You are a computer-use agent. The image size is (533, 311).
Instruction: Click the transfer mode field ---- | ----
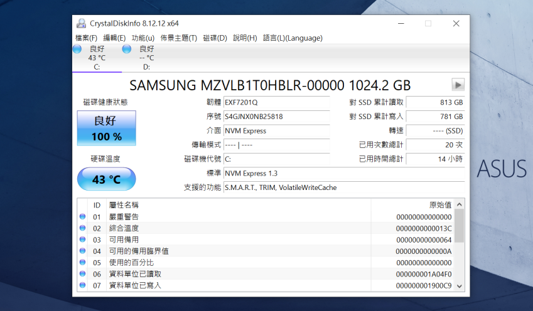277,145
